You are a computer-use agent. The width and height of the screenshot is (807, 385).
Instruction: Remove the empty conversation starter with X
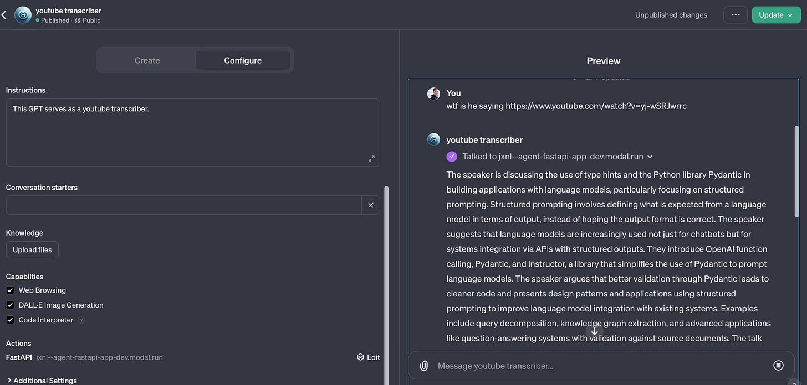click(371, 205)
